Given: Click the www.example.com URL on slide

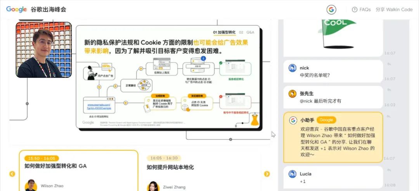Looking at the screenshot, I should 99,107.
